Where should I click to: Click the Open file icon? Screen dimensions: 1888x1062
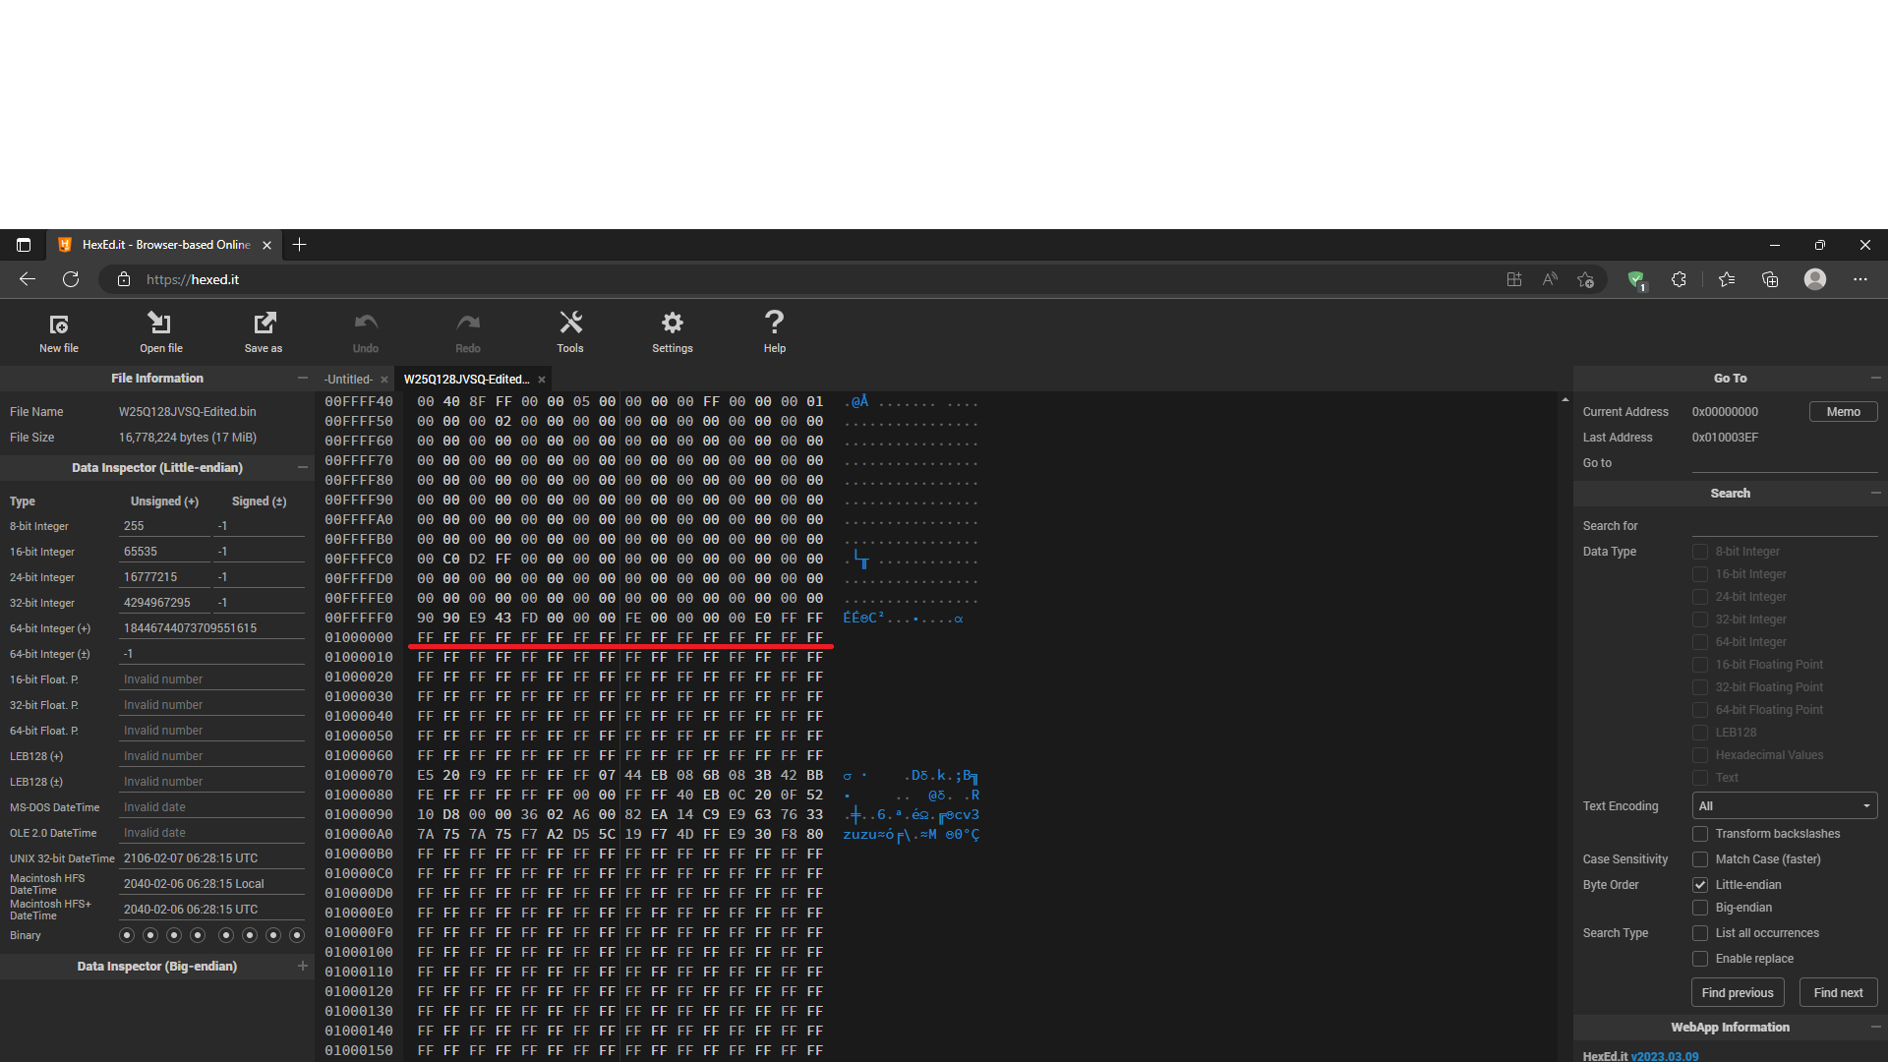point(160,331)
